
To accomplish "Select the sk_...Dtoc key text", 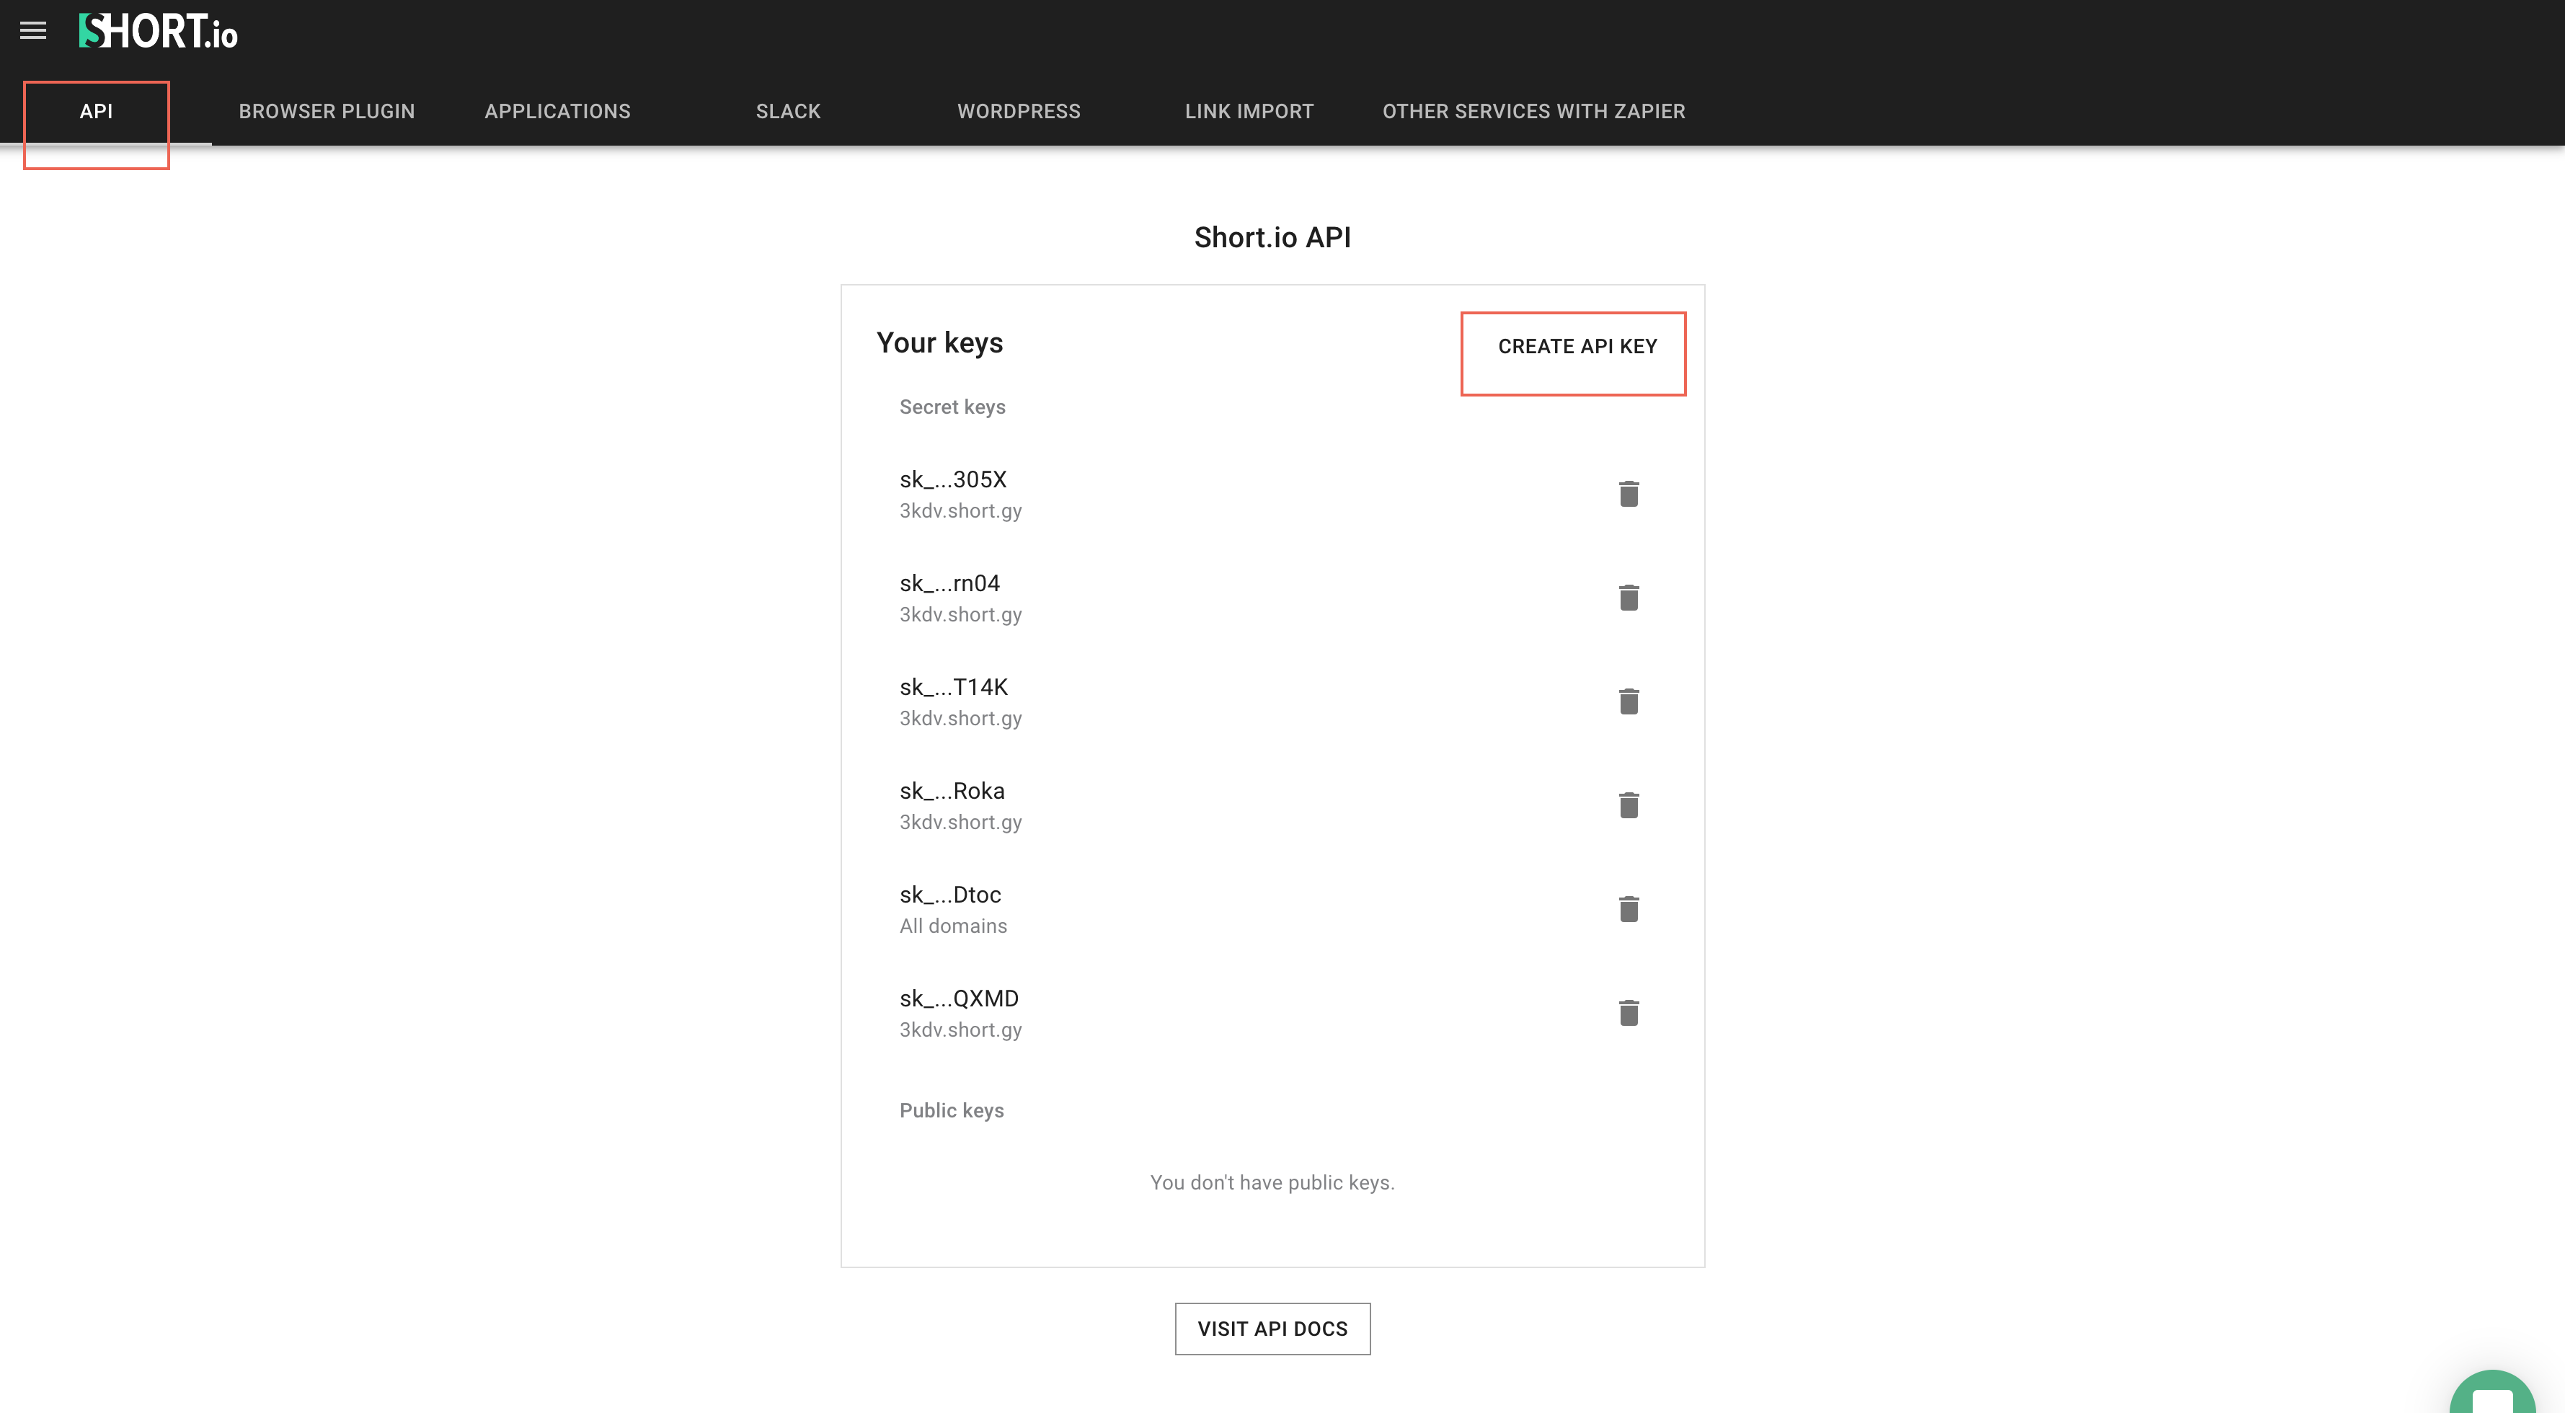I will click(950, 895).
